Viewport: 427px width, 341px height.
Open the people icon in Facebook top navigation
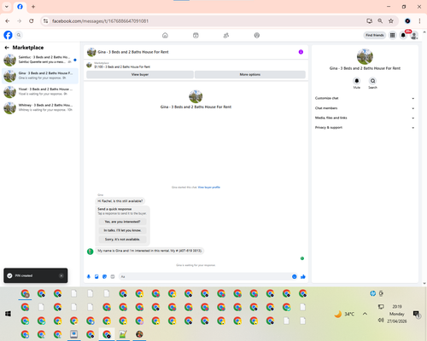(x=226, y=35)
